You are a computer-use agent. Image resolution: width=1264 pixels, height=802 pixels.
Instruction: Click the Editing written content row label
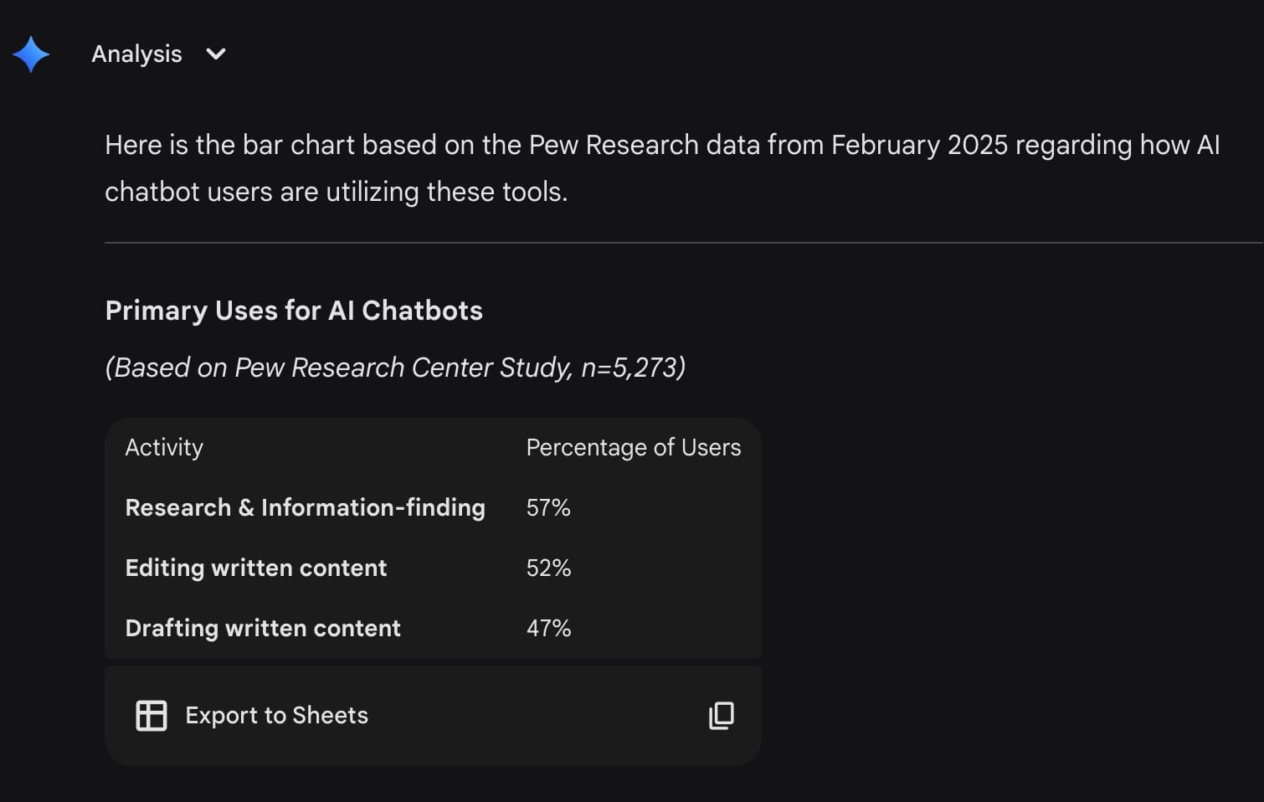(255, 568)
